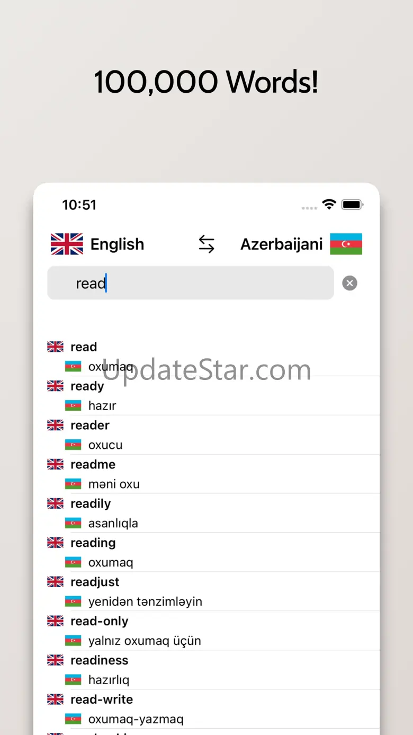
Task: Tap the Azerbaijani flag beside 'oxucu'
Action: click(x=73, y=445)
